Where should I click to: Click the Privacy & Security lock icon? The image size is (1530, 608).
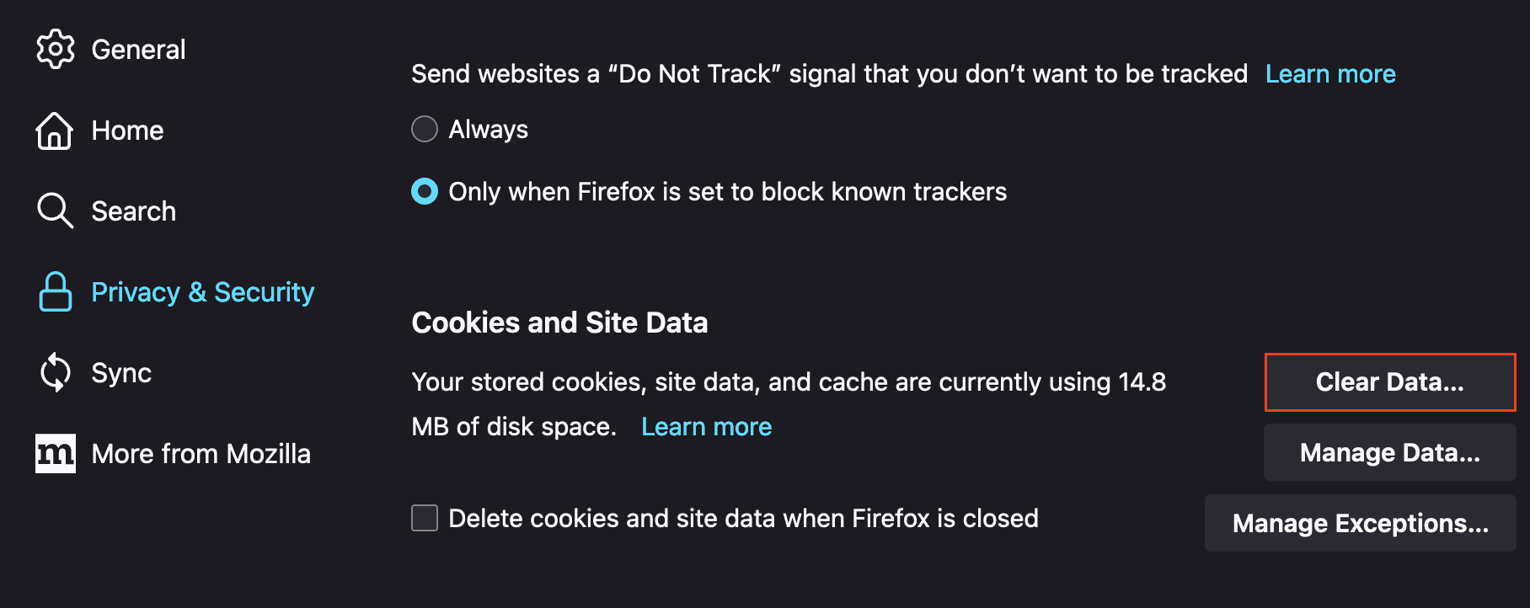(x=56, y=291)
